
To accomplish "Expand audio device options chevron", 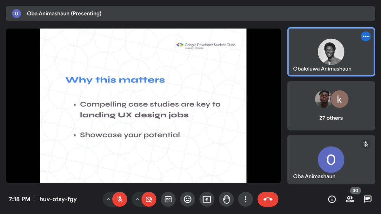I will click(108, 199).
